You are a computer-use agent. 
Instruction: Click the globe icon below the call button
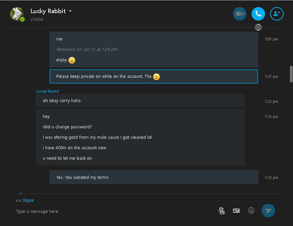(x=258, y=27)
